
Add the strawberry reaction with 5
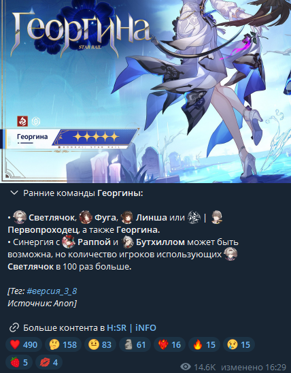[x=19, y=362]
